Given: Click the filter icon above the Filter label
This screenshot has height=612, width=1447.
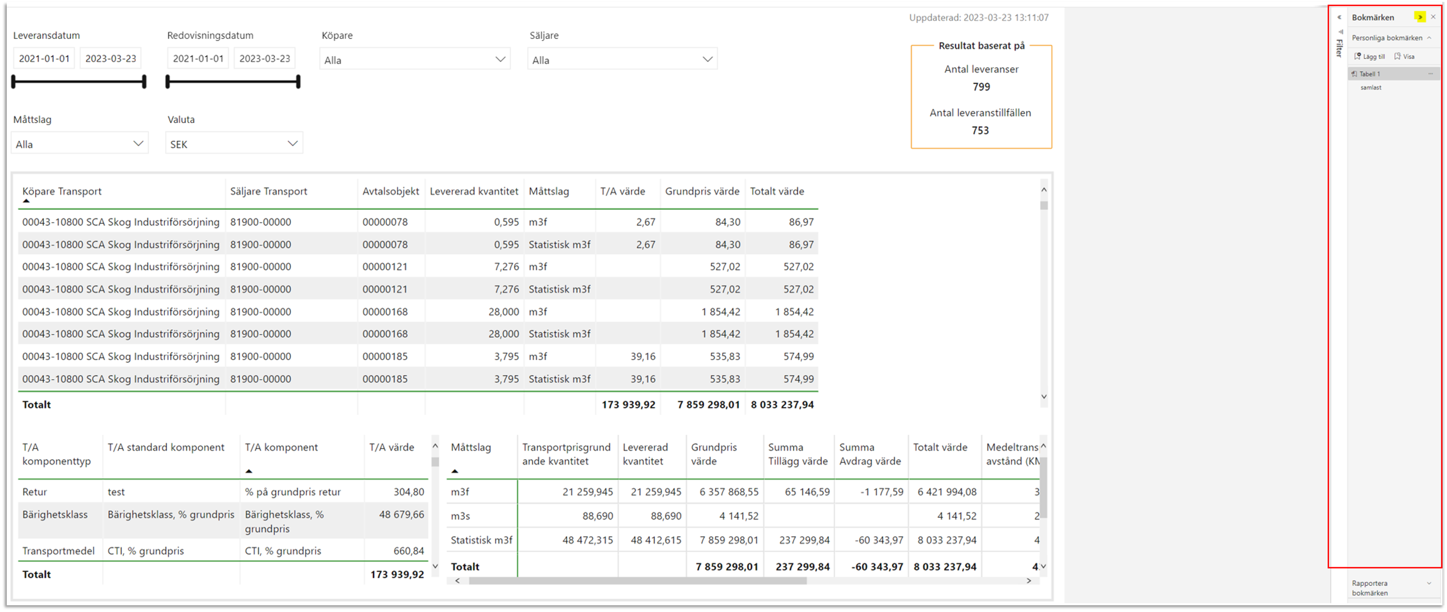Looking at the screenshot, I should tap(1340, 31).
